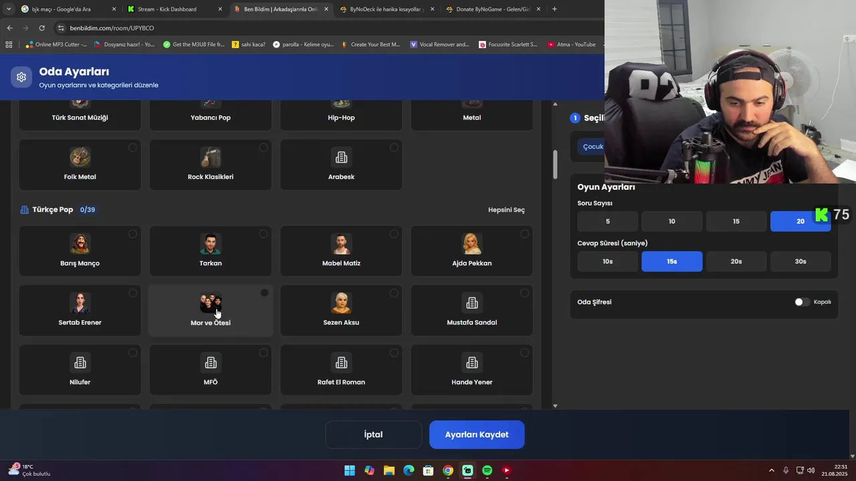Click the scroll-down arrow of category list
The height and width of the screenshot is (481, 856).
click(x=555, y=406)
